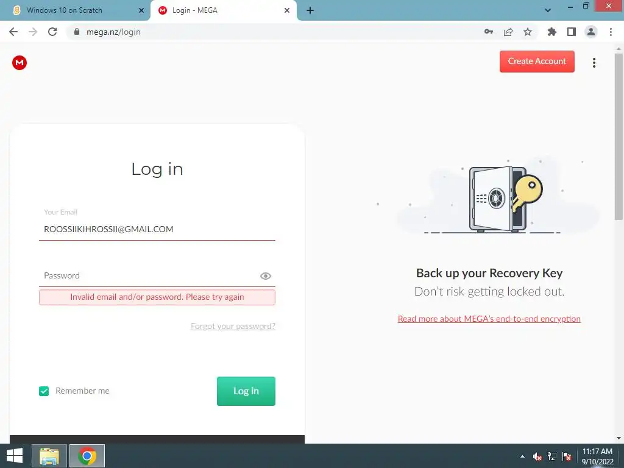Click scrollbar up arrow
This screenshot has width=624, height=468.
[x=619, y=48]
